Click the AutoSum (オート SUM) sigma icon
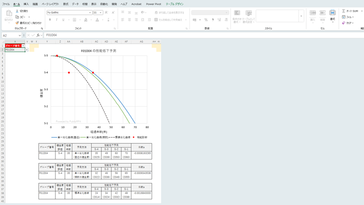 pos(344,11)
